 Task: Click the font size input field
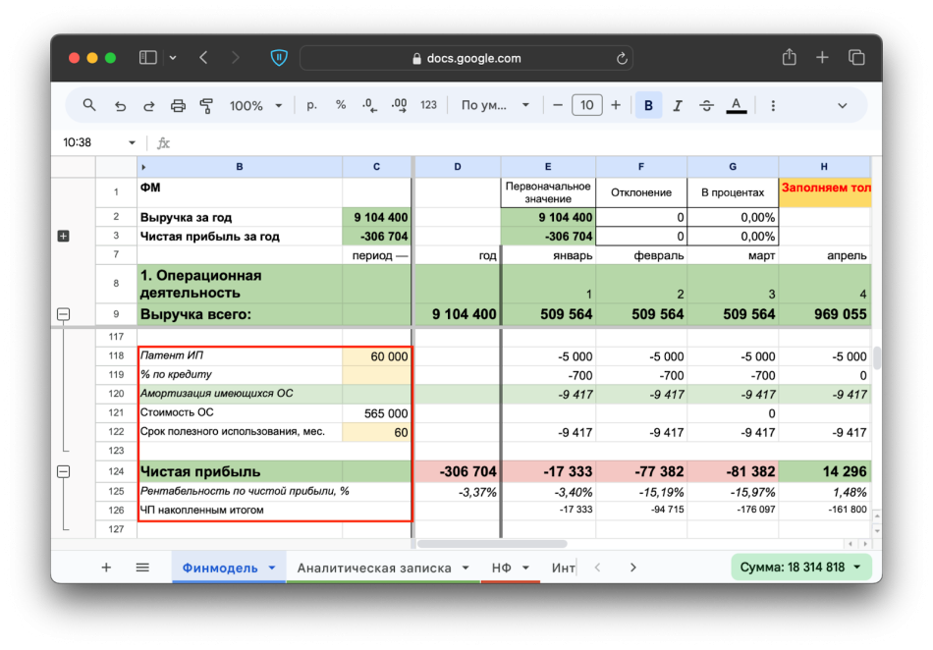[586, 105]
